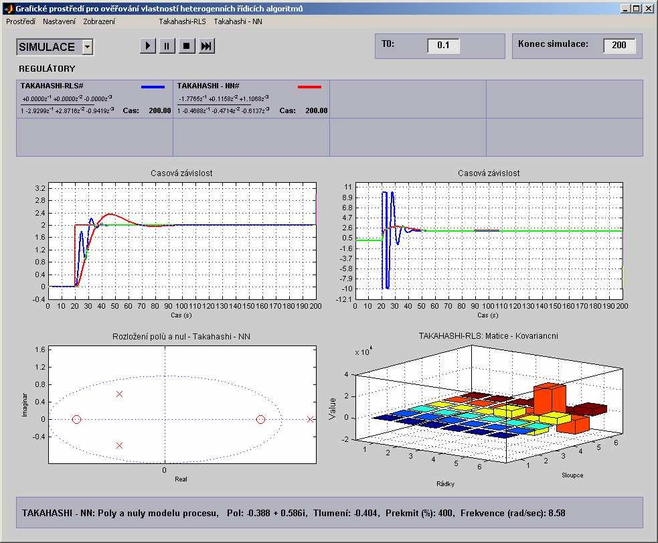Click the status bar pole information text
This screenshot has height=543, width=658.
[293, 513]
